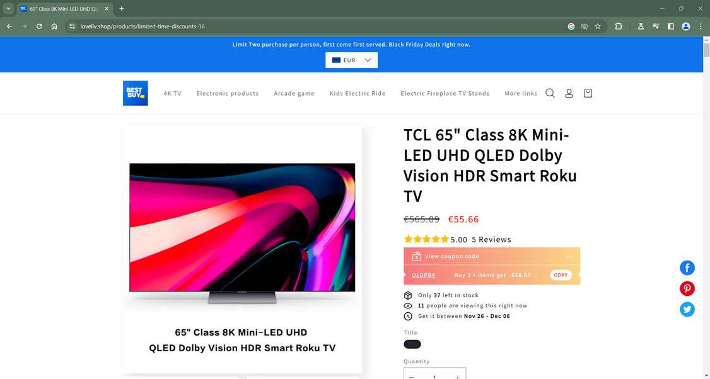Open the 5 Reviews link
Viewport: 710px width, 379px height.
tap(491, 240)
